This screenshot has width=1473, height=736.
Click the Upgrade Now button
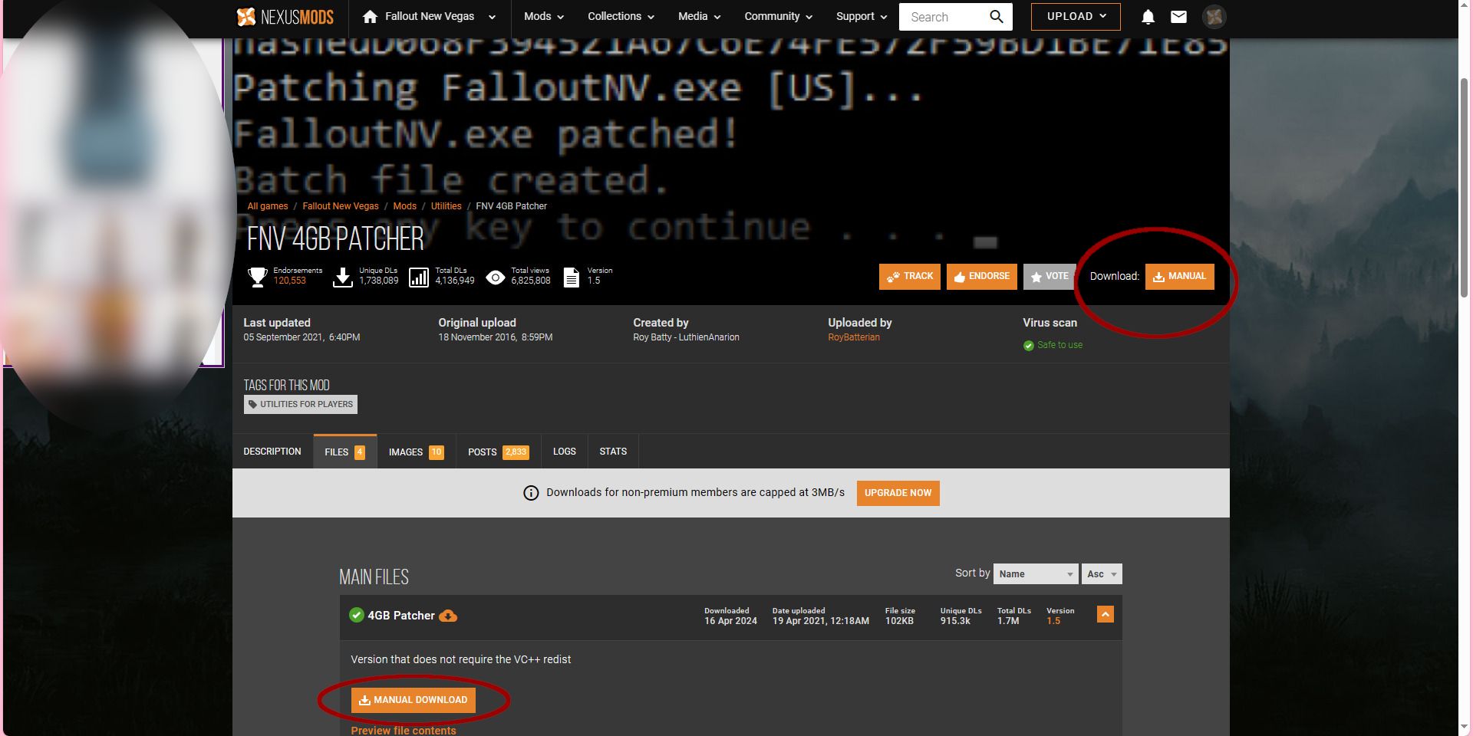[x=898, y=493]
